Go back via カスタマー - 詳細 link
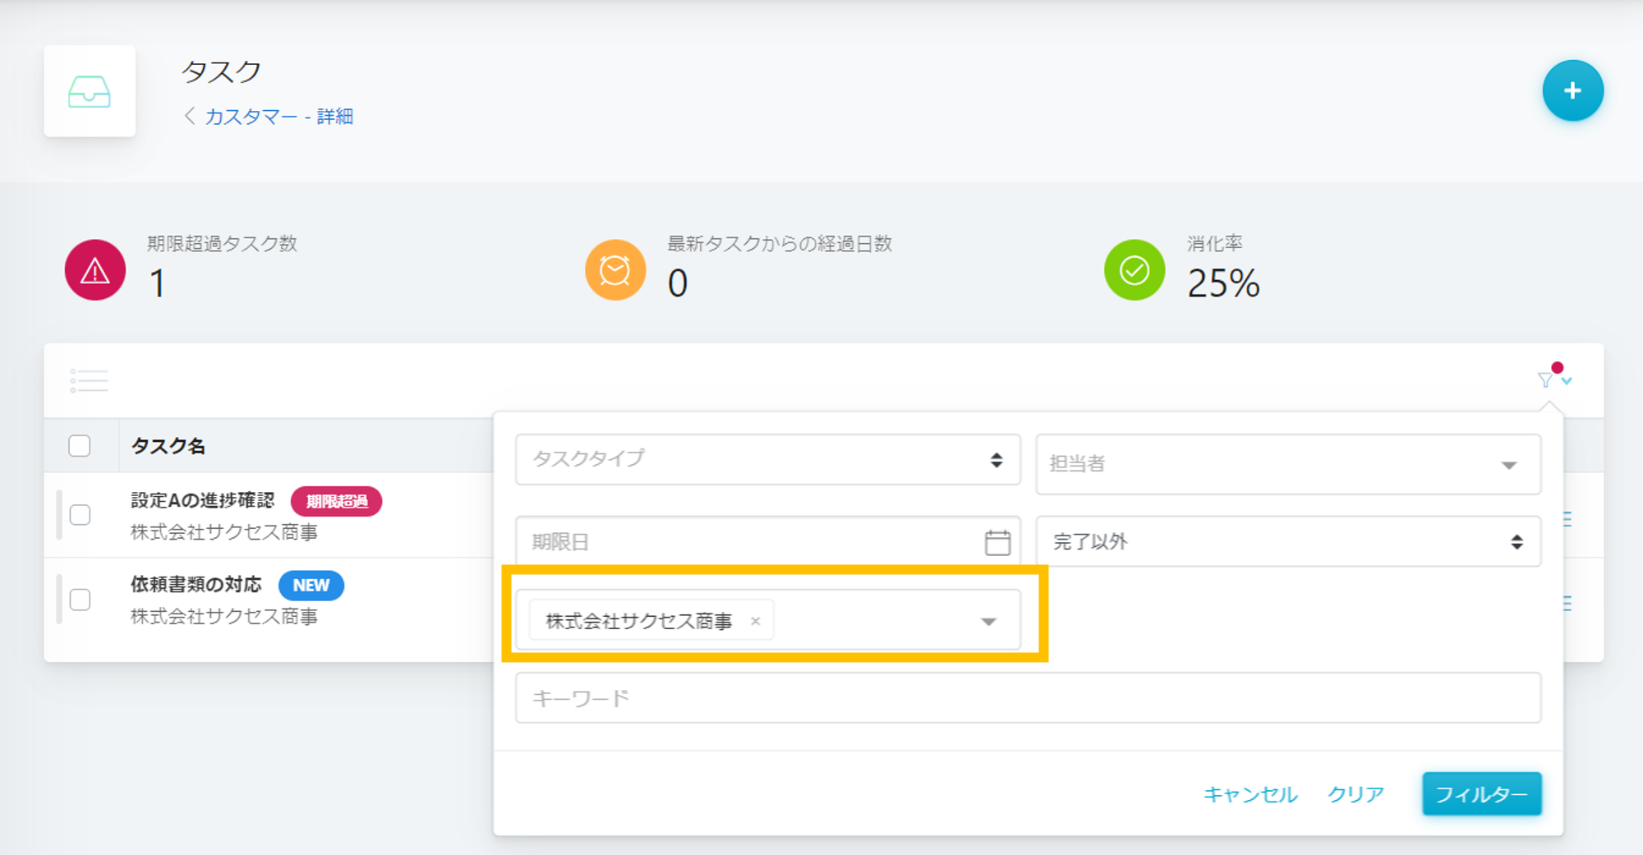Image resolution: width=1643 pixels, height=855 pixels. pos(278,117)
